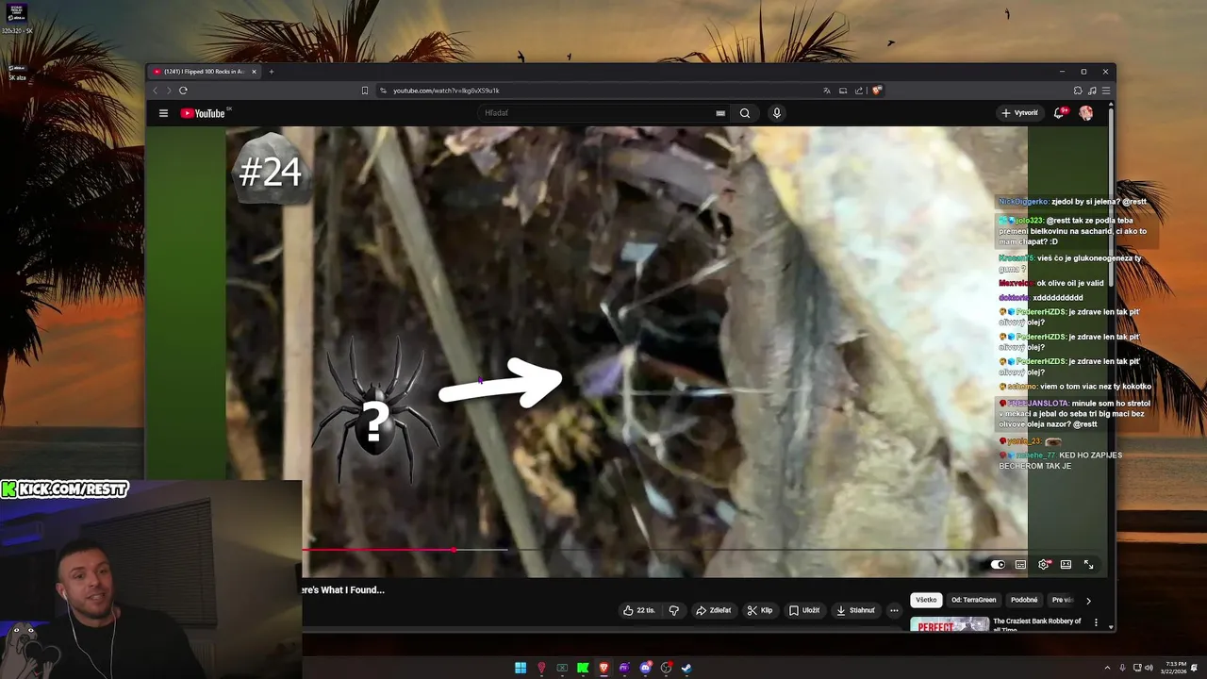Start voice search with the microphone icon
The width and height of the screenshot is (1207, 679).
[x=777, y=113]
